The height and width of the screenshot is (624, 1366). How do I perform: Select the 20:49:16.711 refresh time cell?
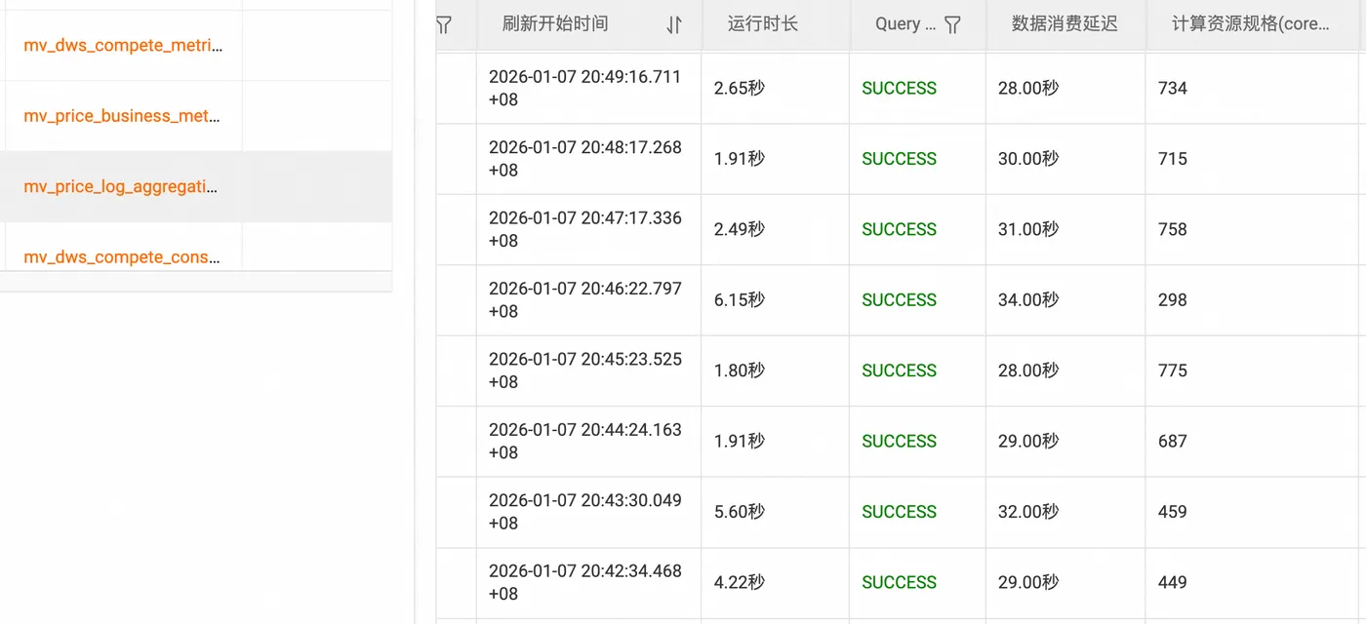[585, 88]
